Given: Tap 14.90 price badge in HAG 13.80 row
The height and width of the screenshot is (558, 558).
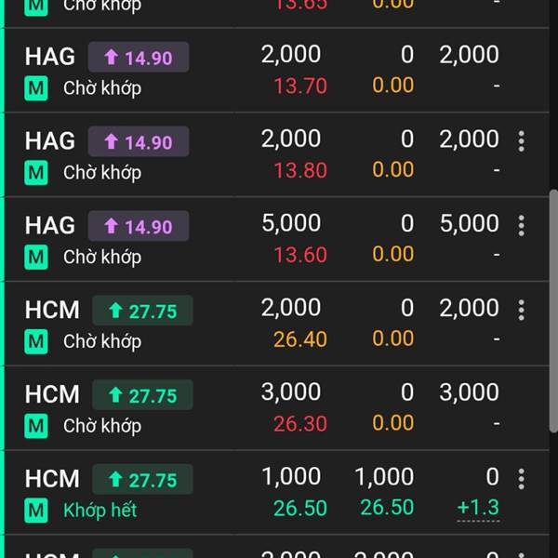Looking at the screenshot, I should [139, 141].
